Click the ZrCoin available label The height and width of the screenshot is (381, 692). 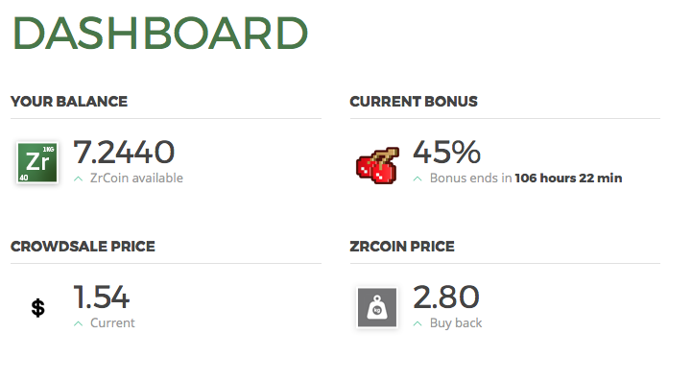click(x=136, y=179)
